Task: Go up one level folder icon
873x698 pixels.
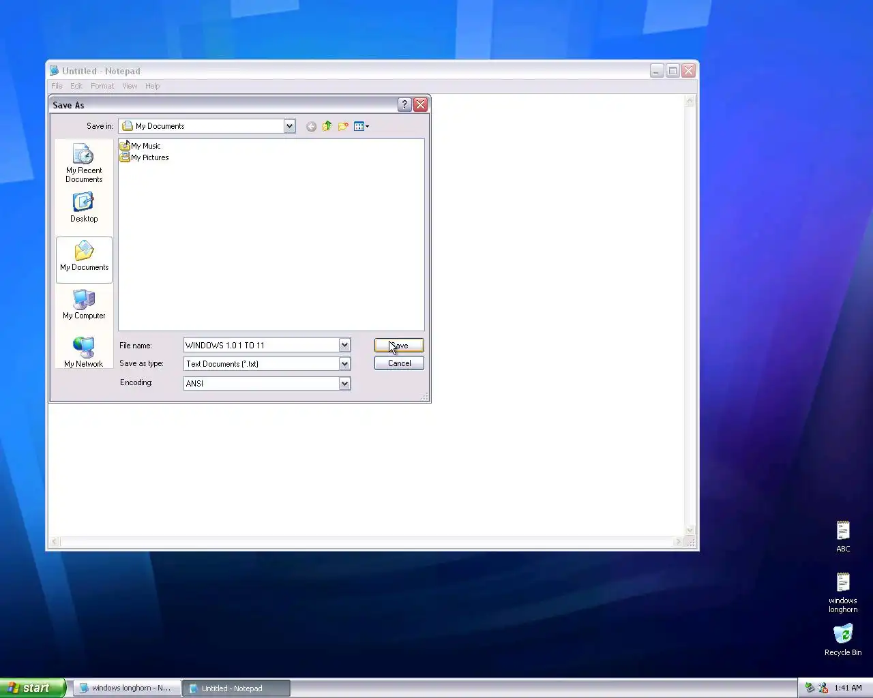Action: [327, 126]
